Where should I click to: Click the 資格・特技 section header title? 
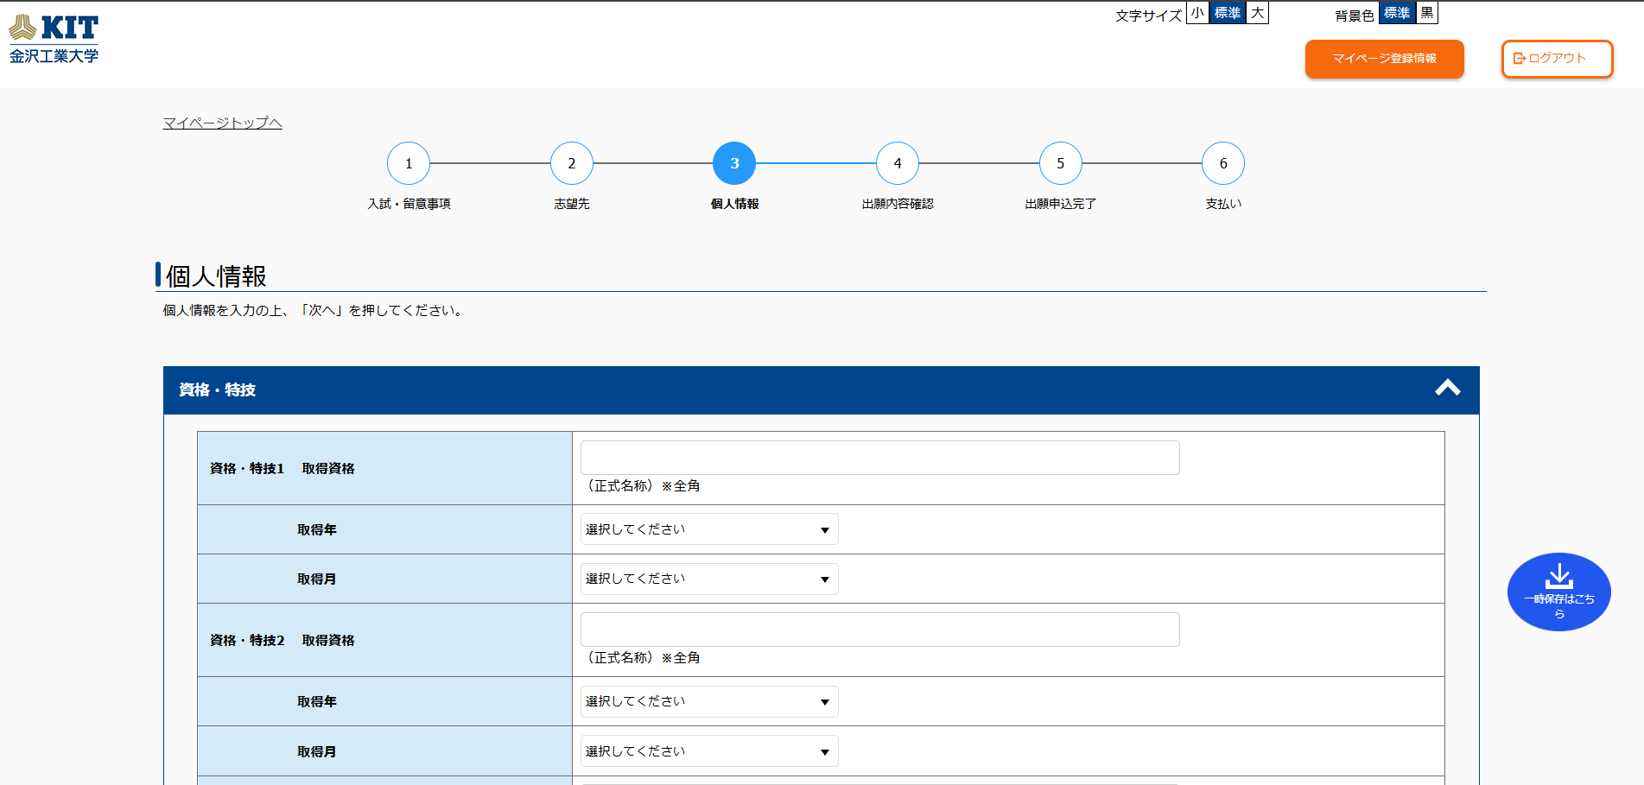218,389
